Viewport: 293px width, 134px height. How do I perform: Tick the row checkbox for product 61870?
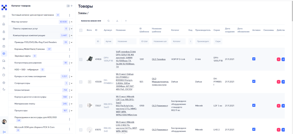tap(81, 130)
